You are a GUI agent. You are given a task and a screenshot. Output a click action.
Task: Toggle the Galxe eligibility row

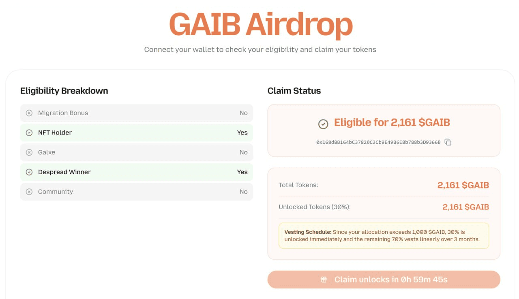pyautogui.click(x=137, y=152)
